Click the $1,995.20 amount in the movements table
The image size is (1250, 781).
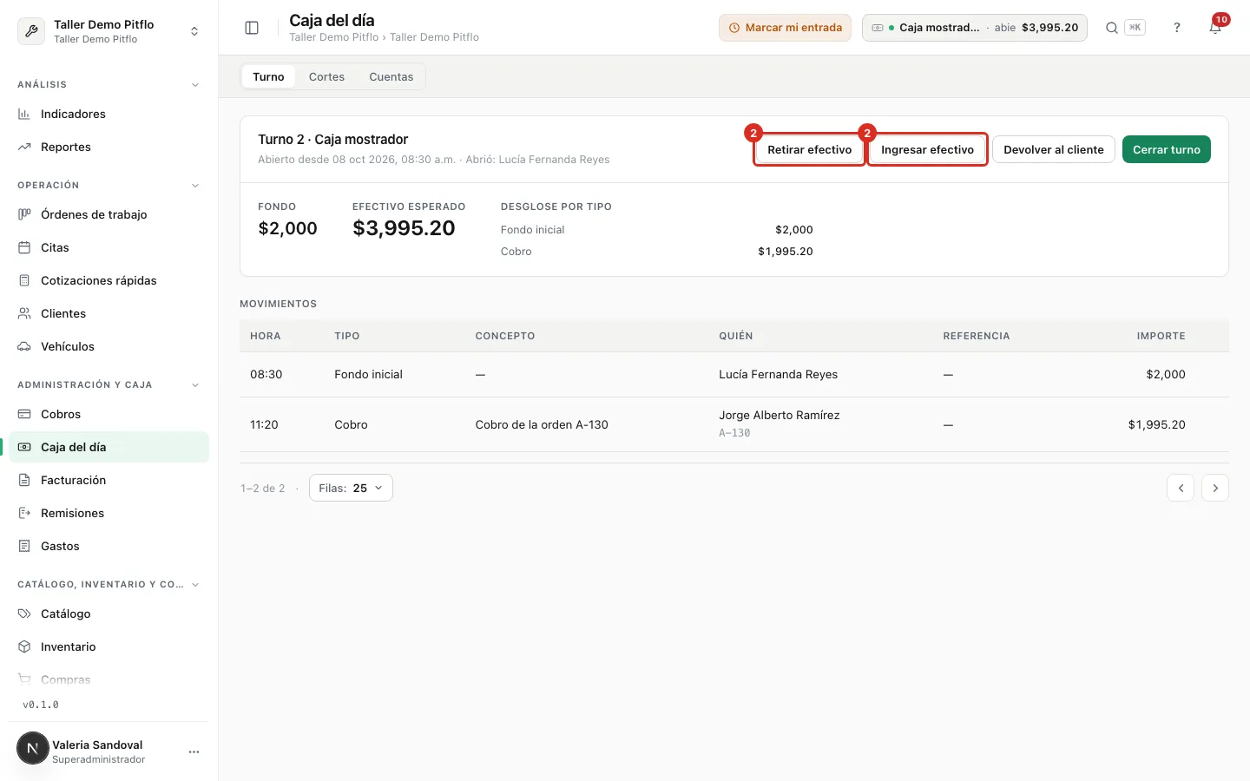(1156, 424)
